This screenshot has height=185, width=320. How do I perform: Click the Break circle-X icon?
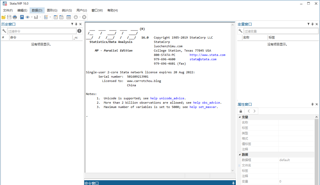pyautogui.click(x=84, y=17)
